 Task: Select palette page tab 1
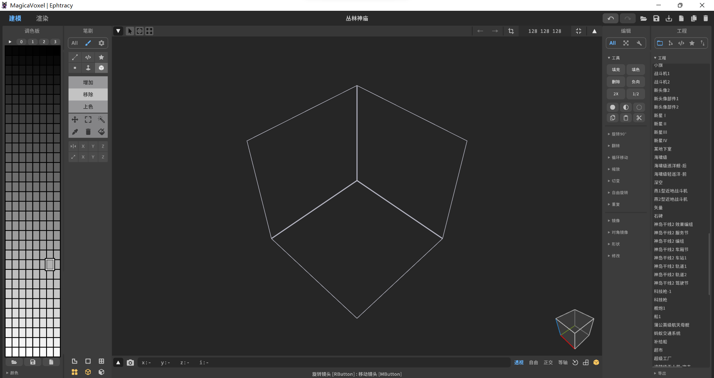(33, 42)
